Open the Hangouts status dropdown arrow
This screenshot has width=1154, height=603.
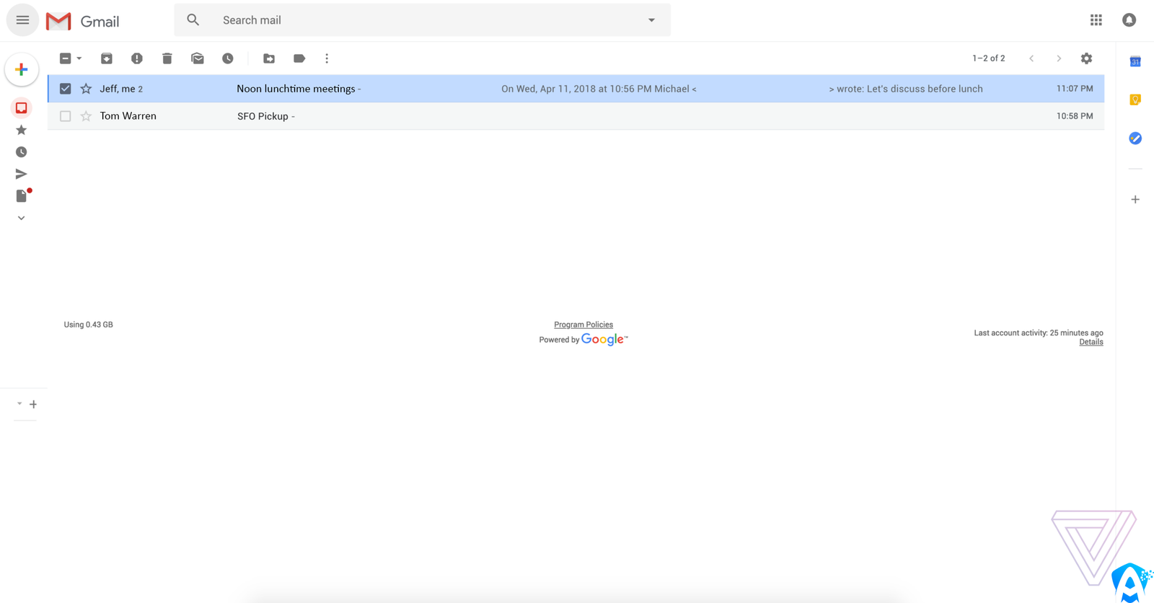pos(19,404)
